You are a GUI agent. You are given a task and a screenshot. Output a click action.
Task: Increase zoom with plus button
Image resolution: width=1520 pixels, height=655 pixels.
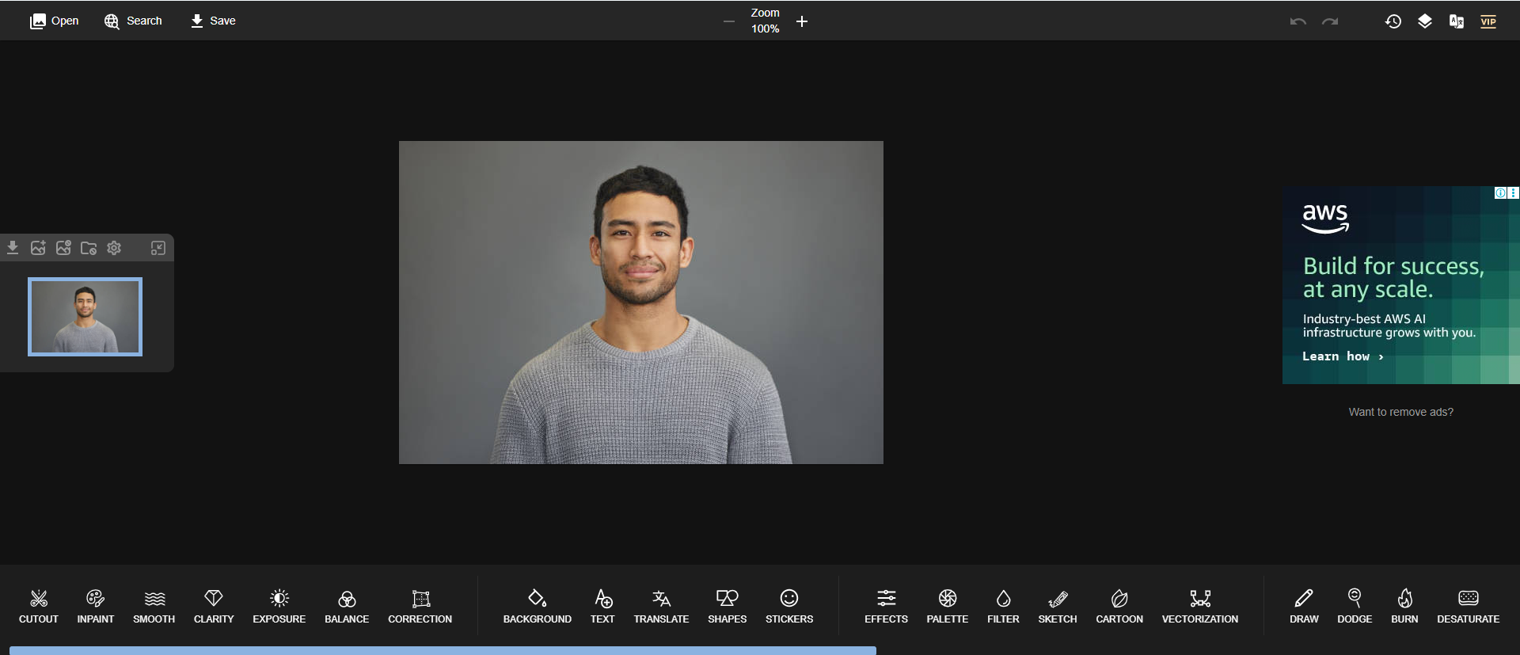[x=802, y=21]
